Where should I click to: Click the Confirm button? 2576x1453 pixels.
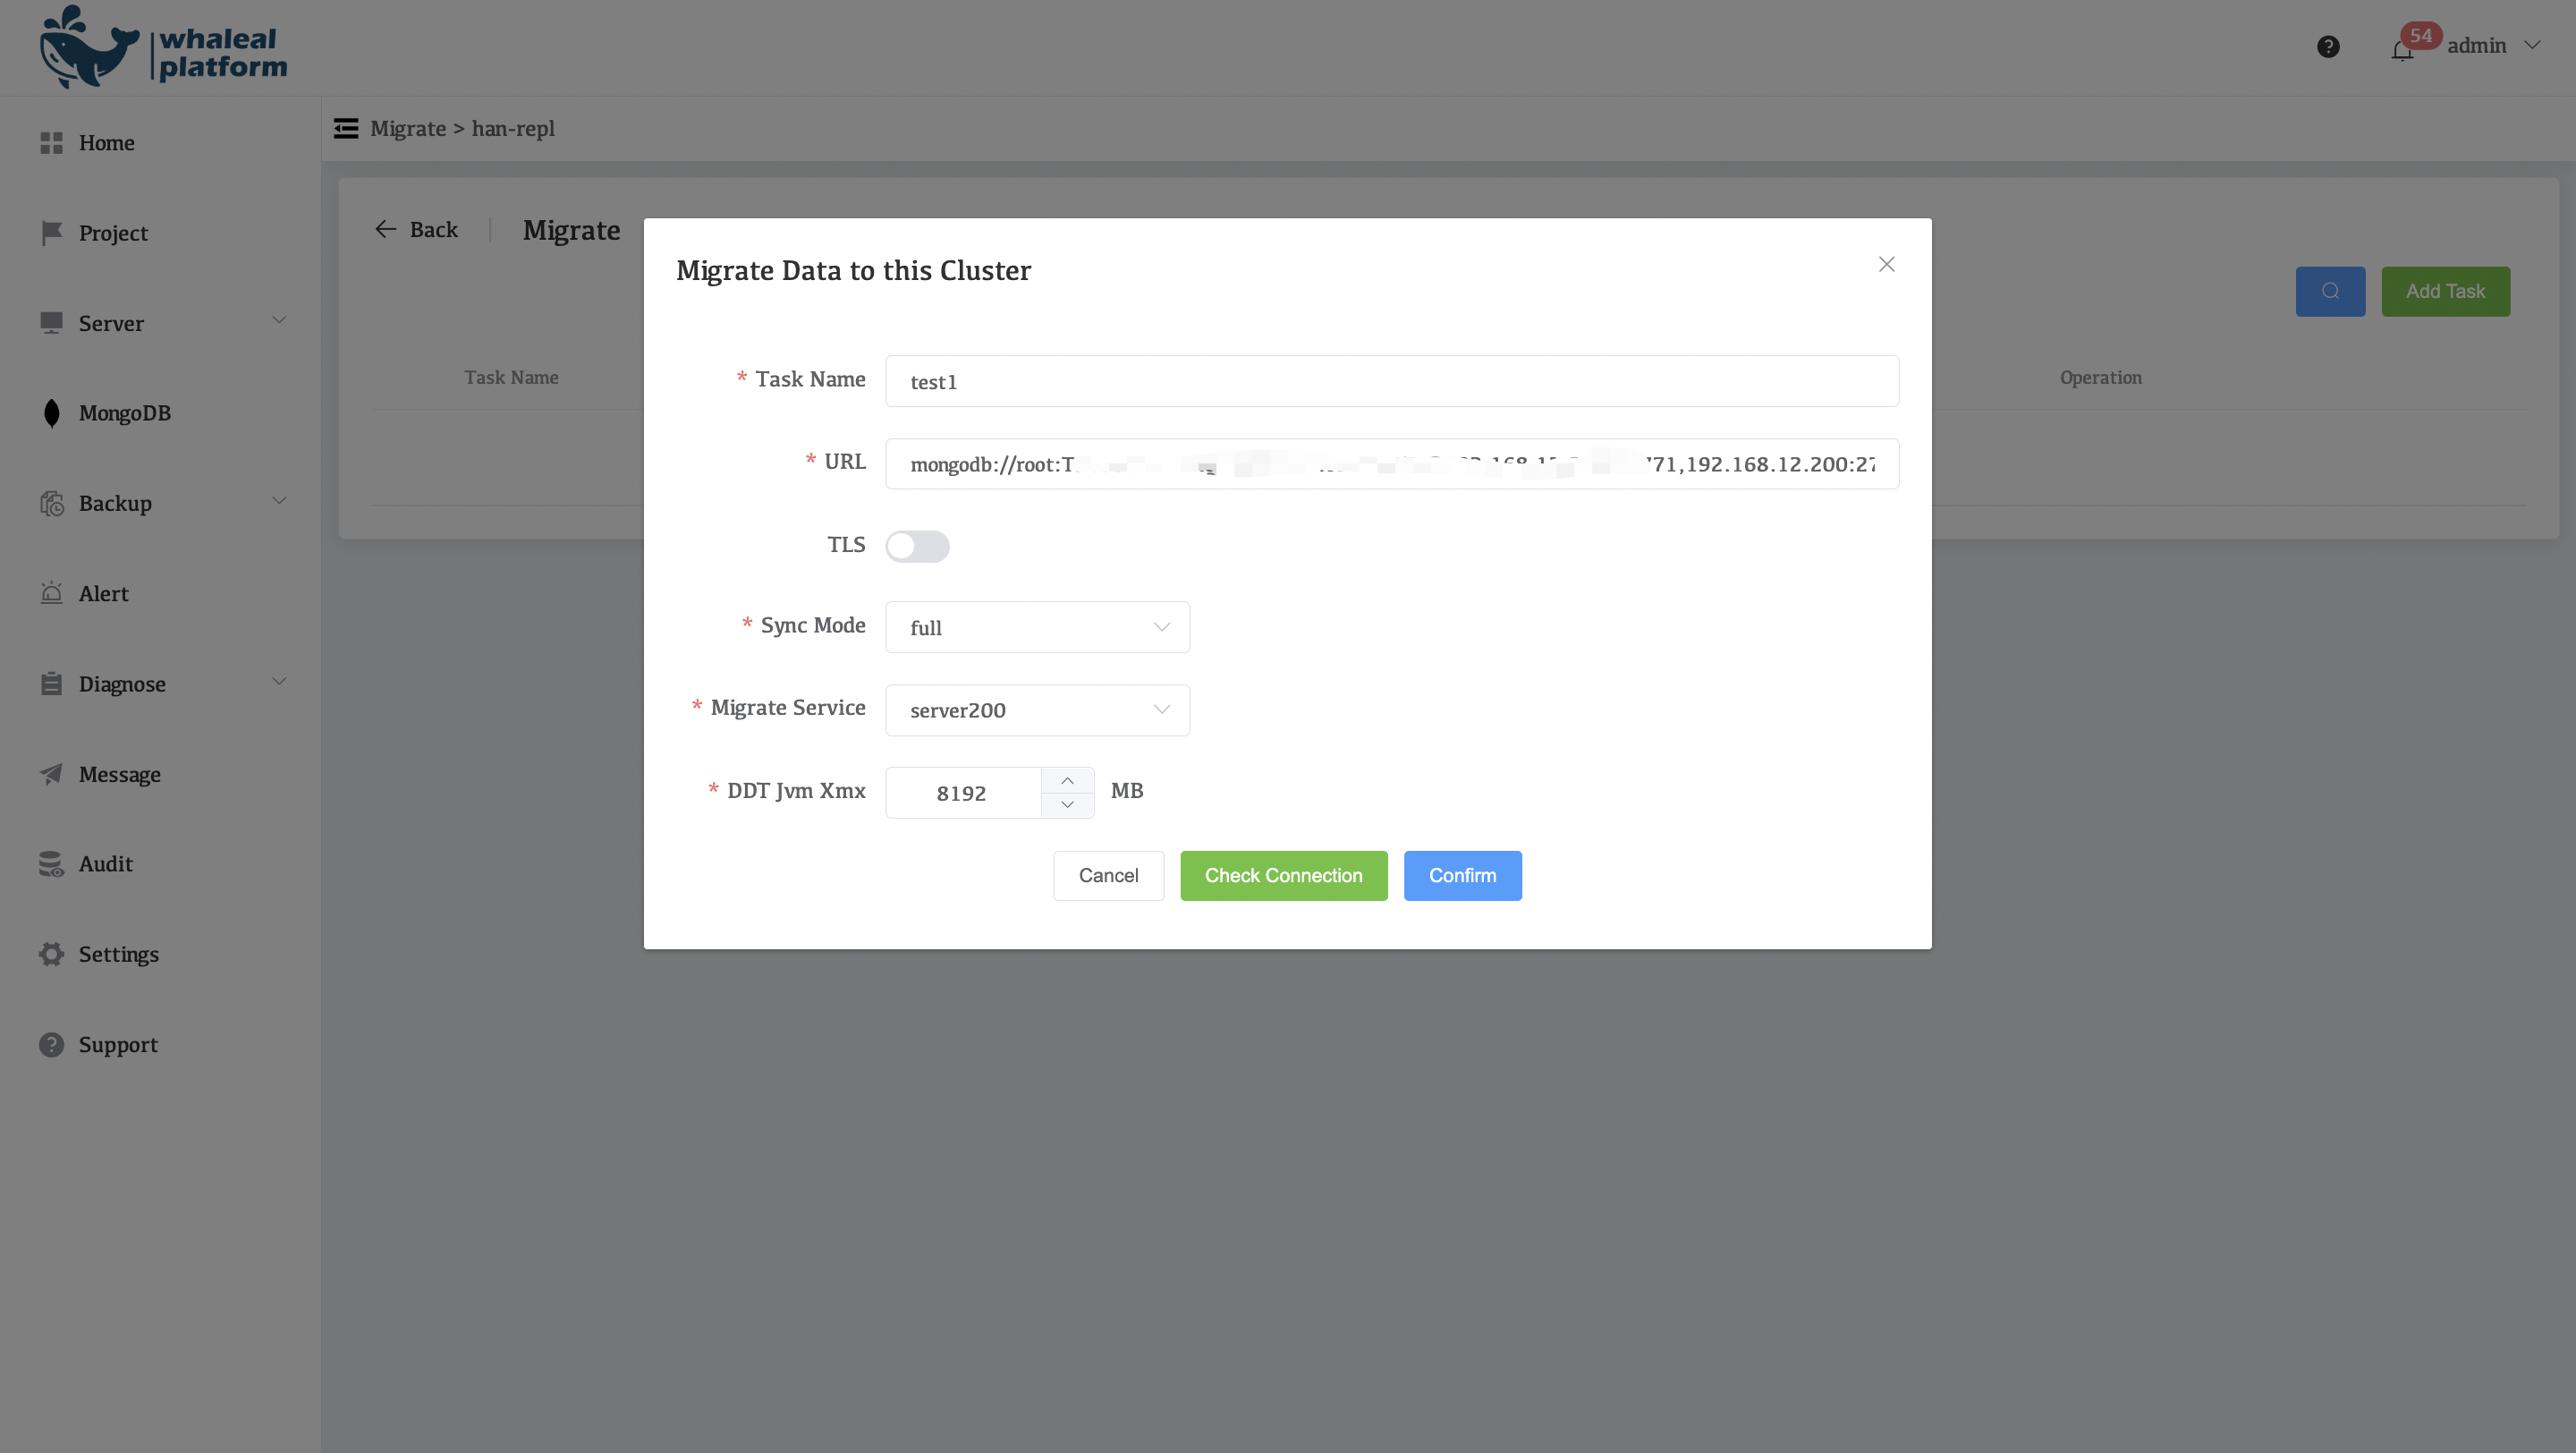pyautogui.click(x=1462, y=875)
